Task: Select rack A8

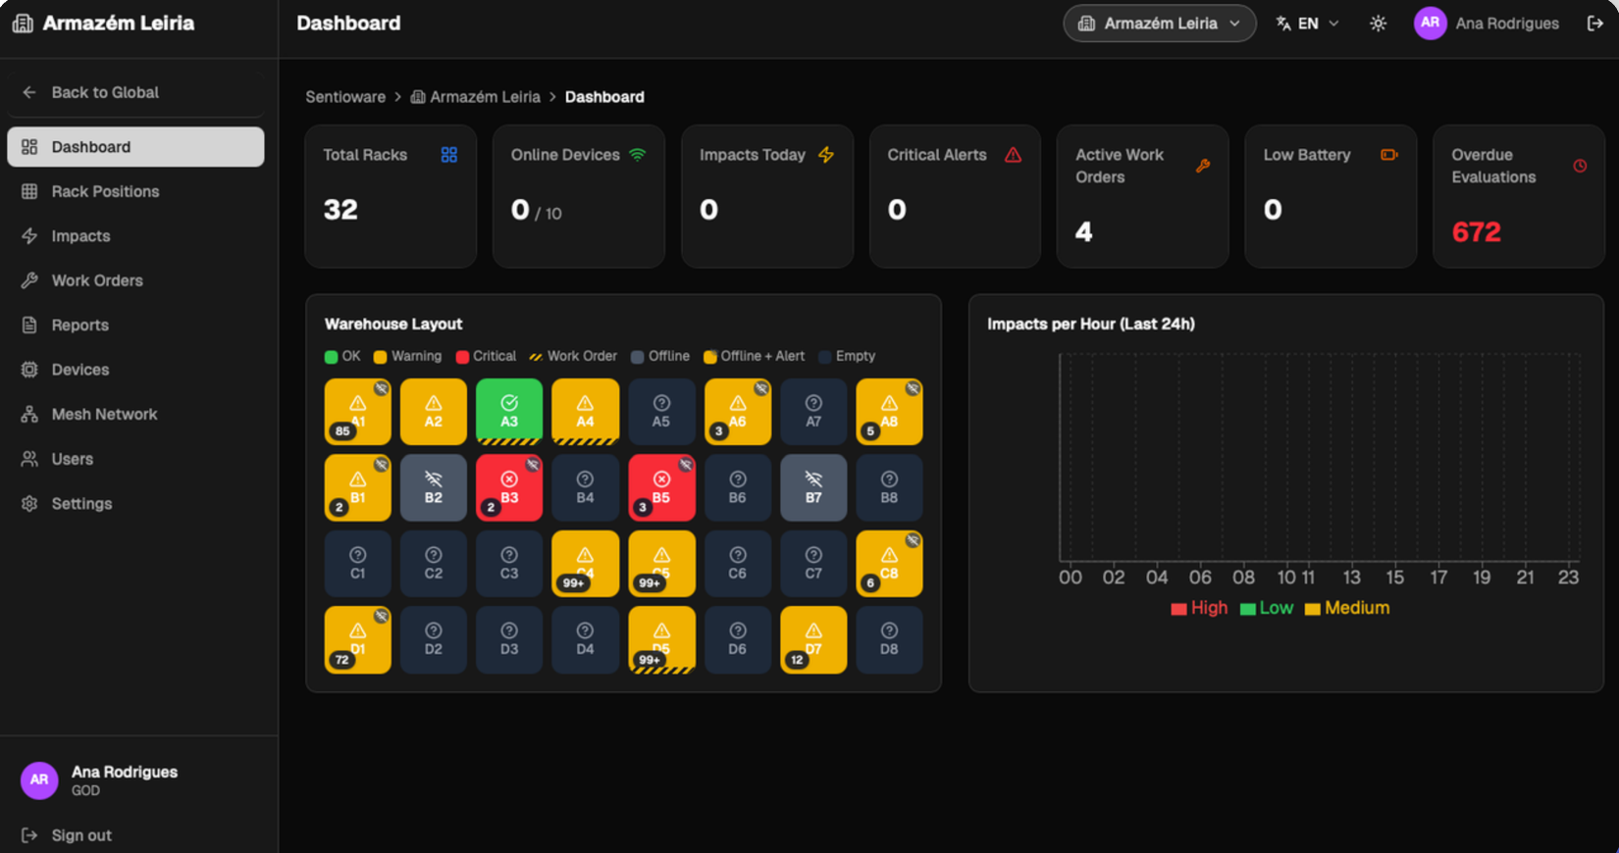Action: [889, 412]
